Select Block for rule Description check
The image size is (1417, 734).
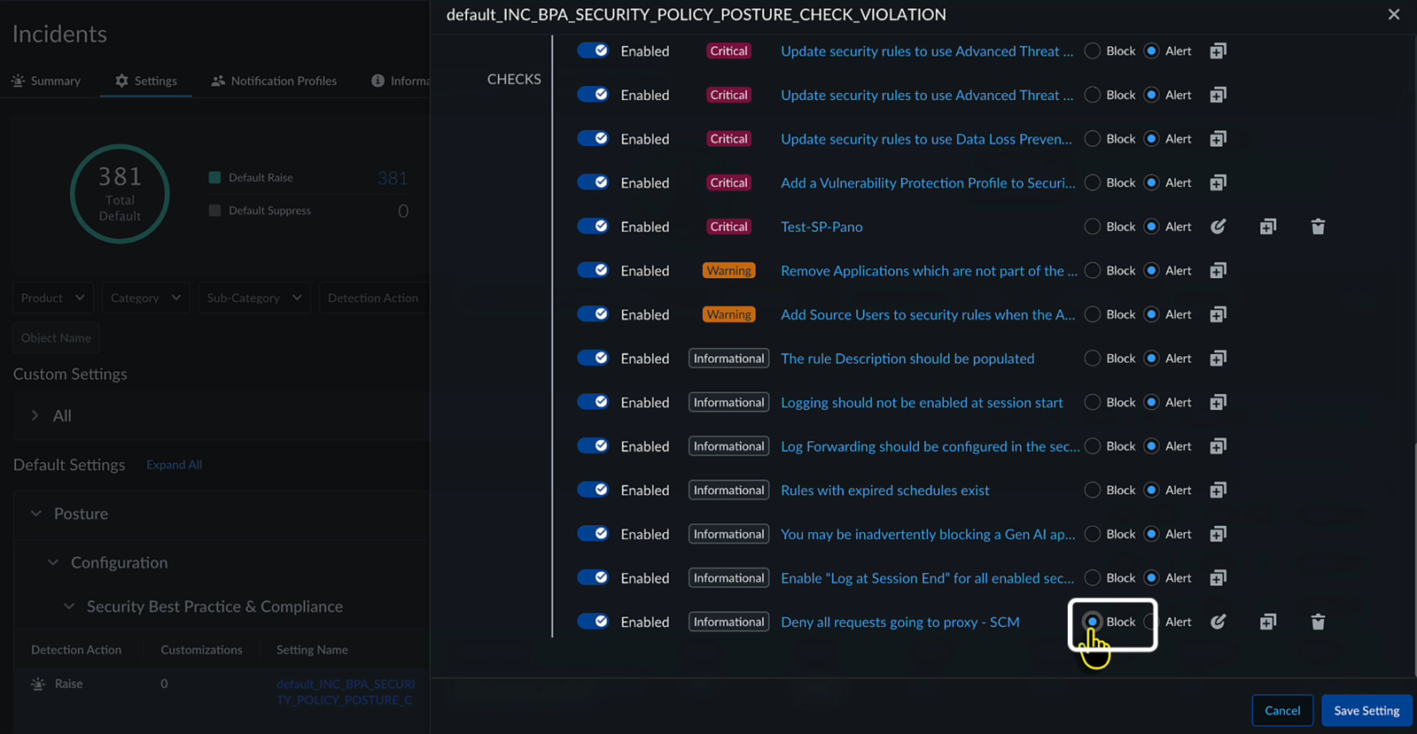tap(1093, 359)
